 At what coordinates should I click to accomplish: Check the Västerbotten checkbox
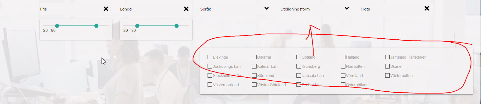[387, 75]
